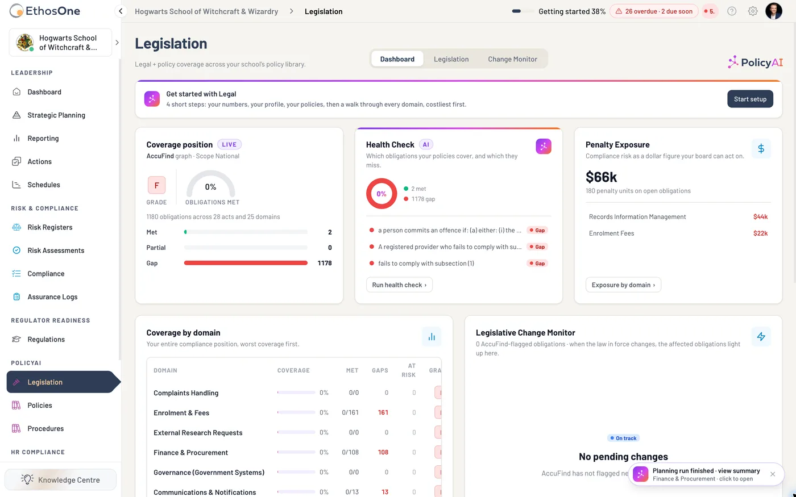Viewport: 796px width, 497px height.
Task: Click the Health Check AI sparkle icon
Action: [544, 147]
